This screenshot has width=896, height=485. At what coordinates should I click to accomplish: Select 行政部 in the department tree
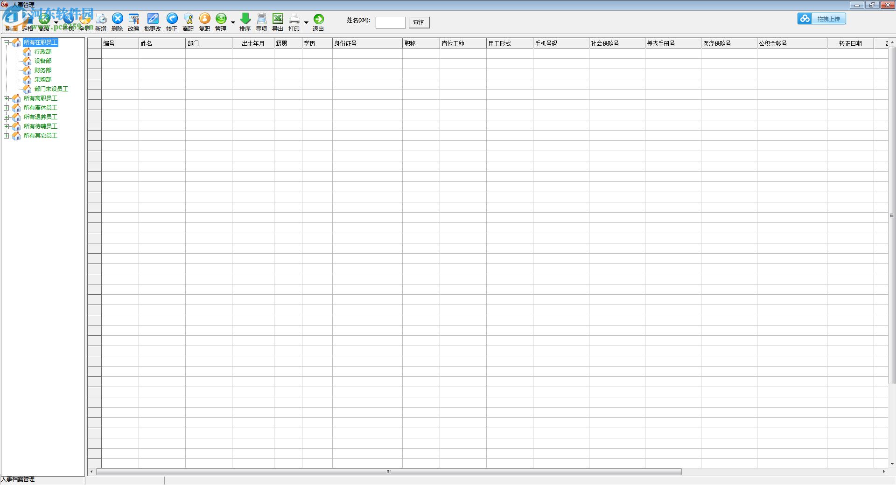pos(43,52)
